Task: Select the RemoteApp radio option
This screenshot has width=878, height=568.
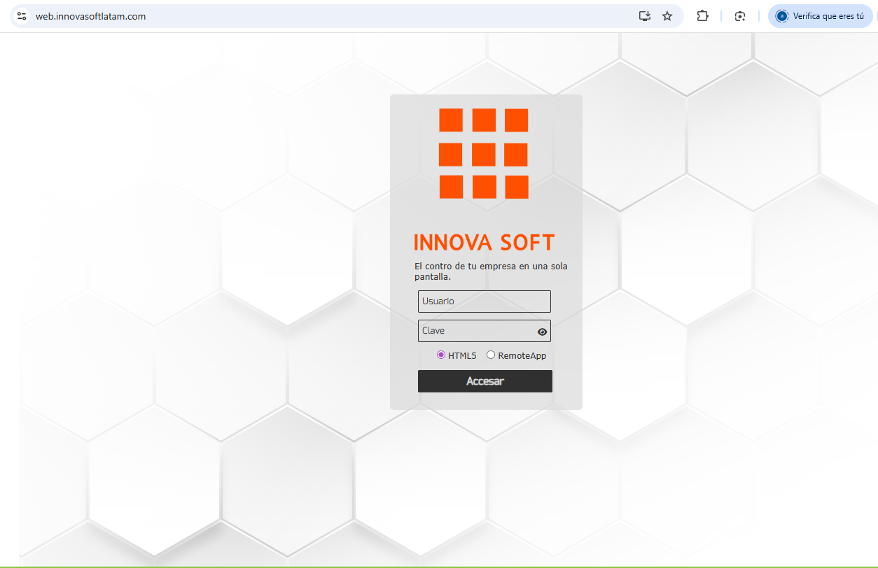Action: tap(491, 355)
